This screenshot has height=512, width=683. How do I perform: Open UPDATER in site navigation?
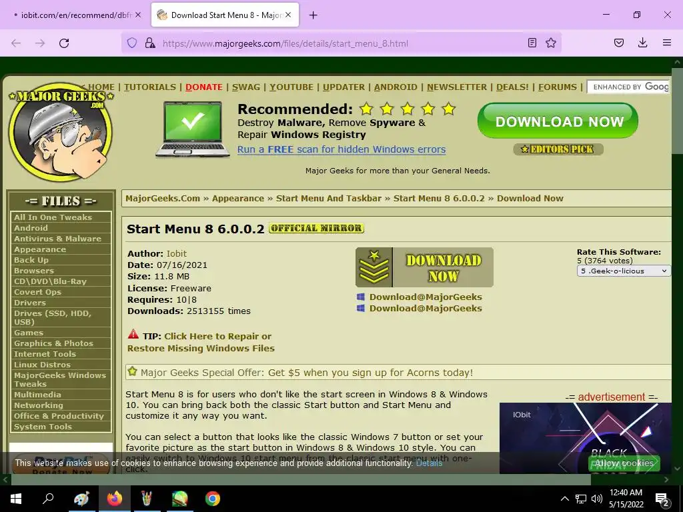[344, 87]
